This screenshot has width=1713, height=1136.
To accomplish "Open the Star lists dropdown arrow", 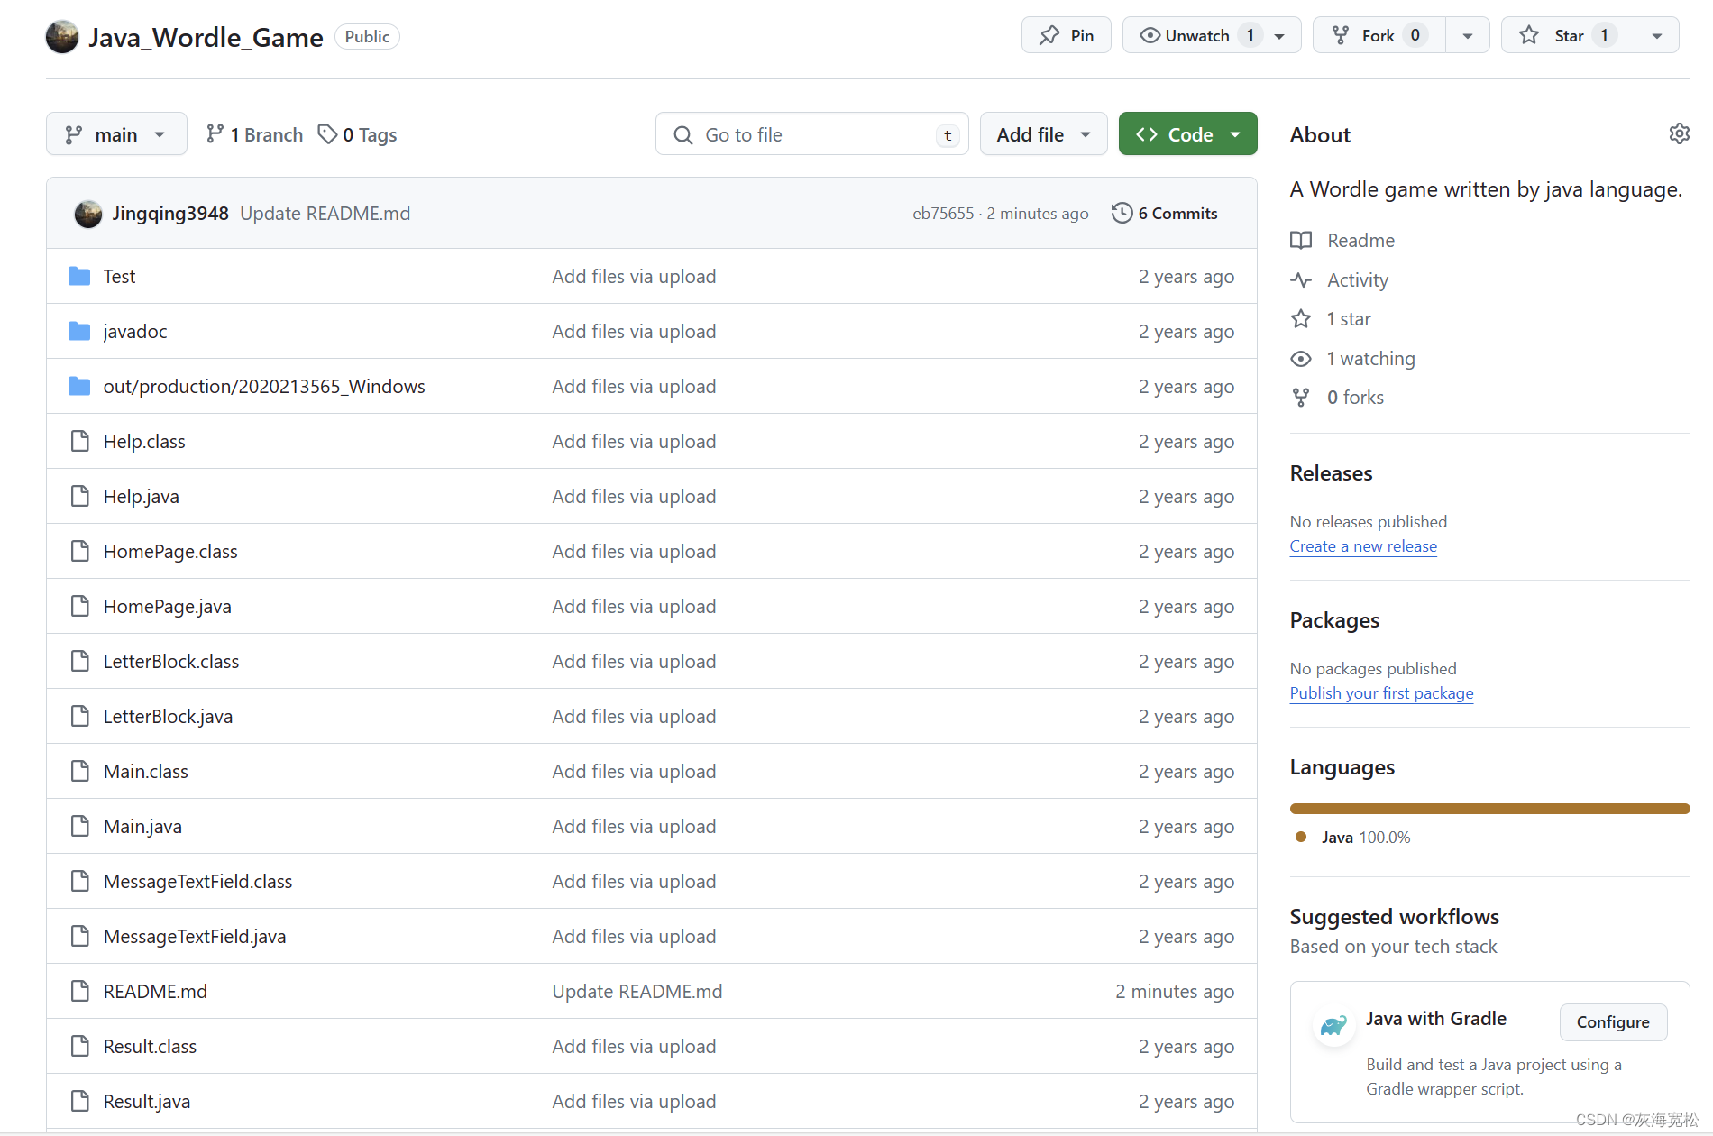I will point(1657,35).
